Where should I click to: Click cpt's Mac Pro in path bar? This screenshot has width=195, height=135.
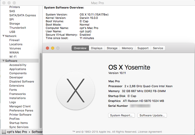click(17, 132)
